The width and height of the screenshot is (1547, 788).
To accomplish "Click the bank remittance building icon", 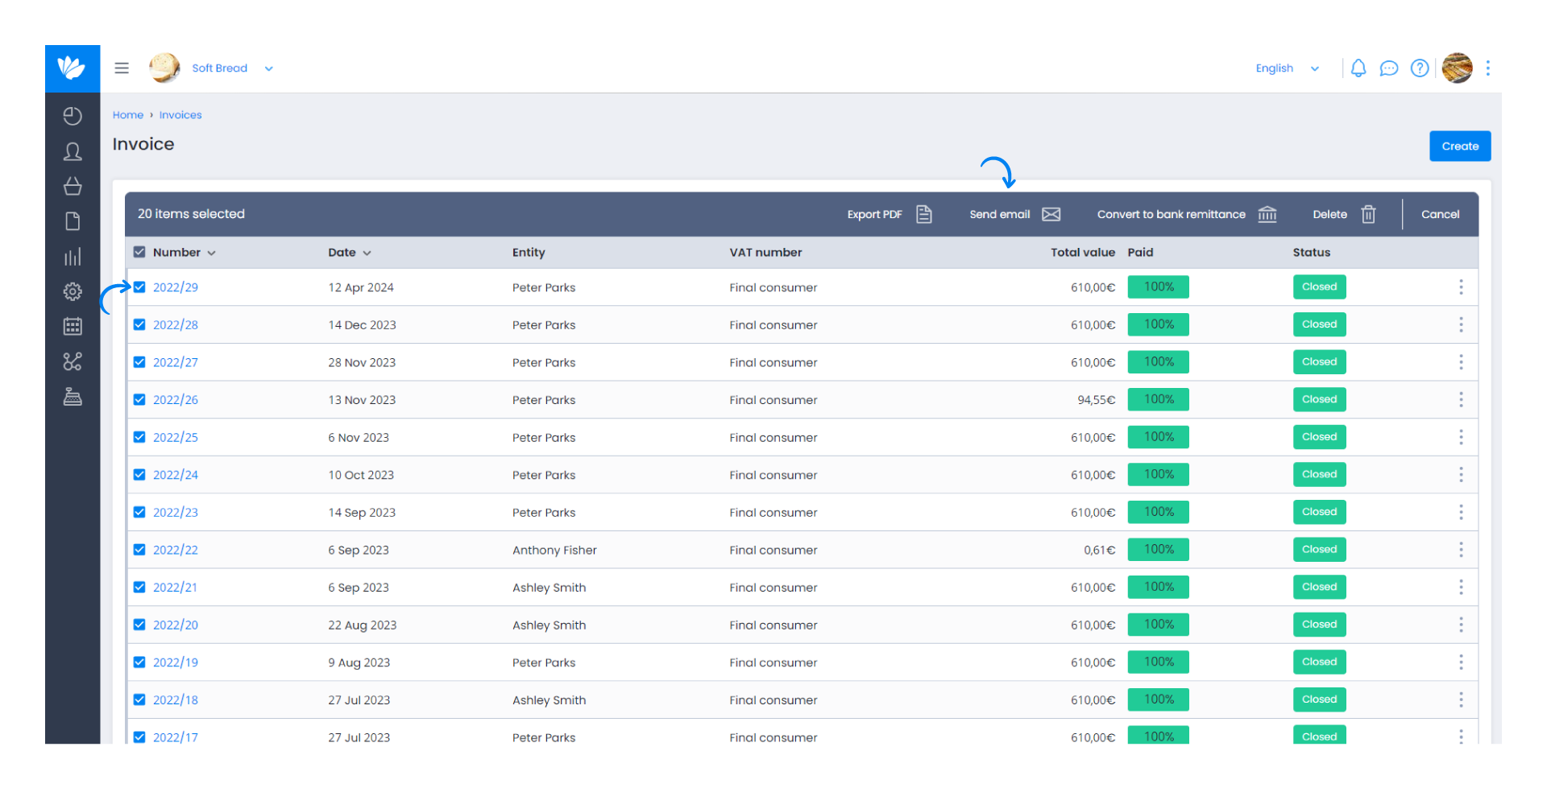I will 1267,214.
